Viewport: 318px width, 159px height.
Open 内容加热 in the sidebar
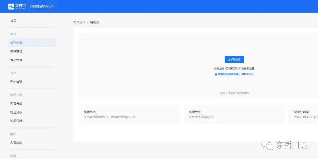click(x=16, y=143)
